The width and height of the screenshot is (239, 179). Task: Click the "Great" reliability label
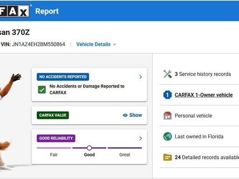coord(125,155)
